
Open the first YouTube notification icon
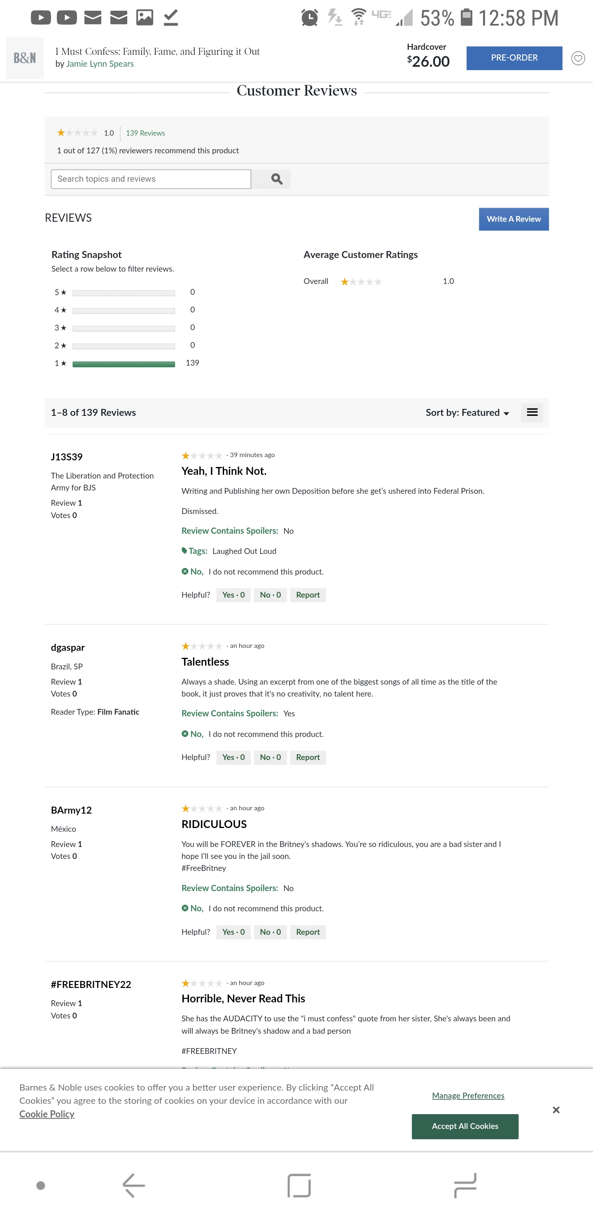click(41, 18)
